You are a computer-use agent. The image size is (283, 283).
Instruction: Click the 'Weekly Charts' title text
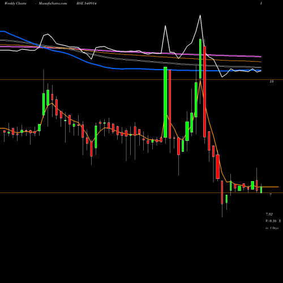[x=15, y=3]
